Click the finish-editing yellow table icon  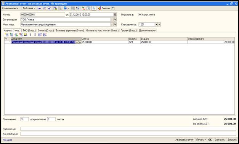coord(26,35)
